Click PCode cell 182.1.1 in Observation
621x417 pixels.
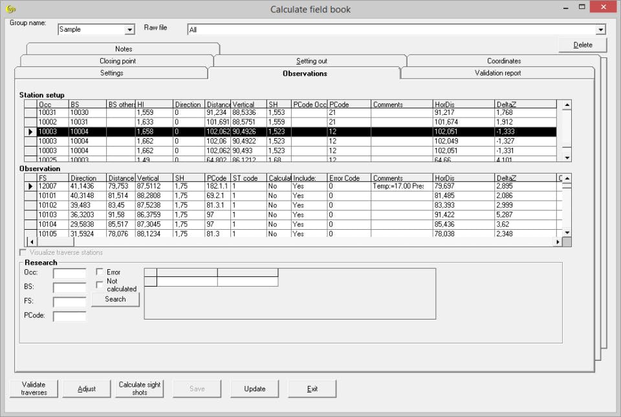tap(217, 186)
